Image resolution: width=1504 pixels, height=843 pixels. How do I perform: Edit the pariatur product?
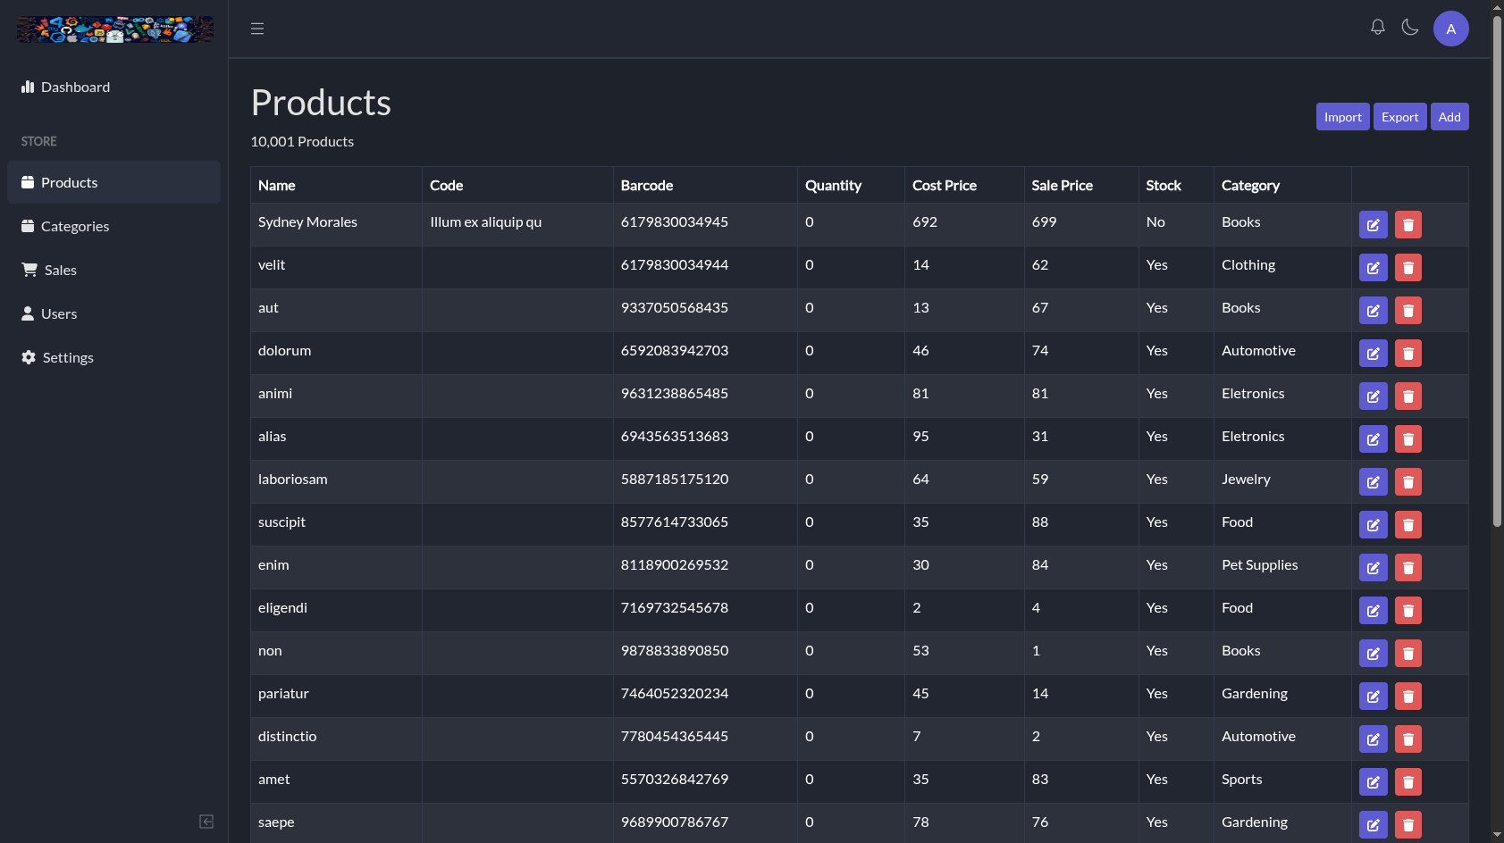coord(1374,697)
